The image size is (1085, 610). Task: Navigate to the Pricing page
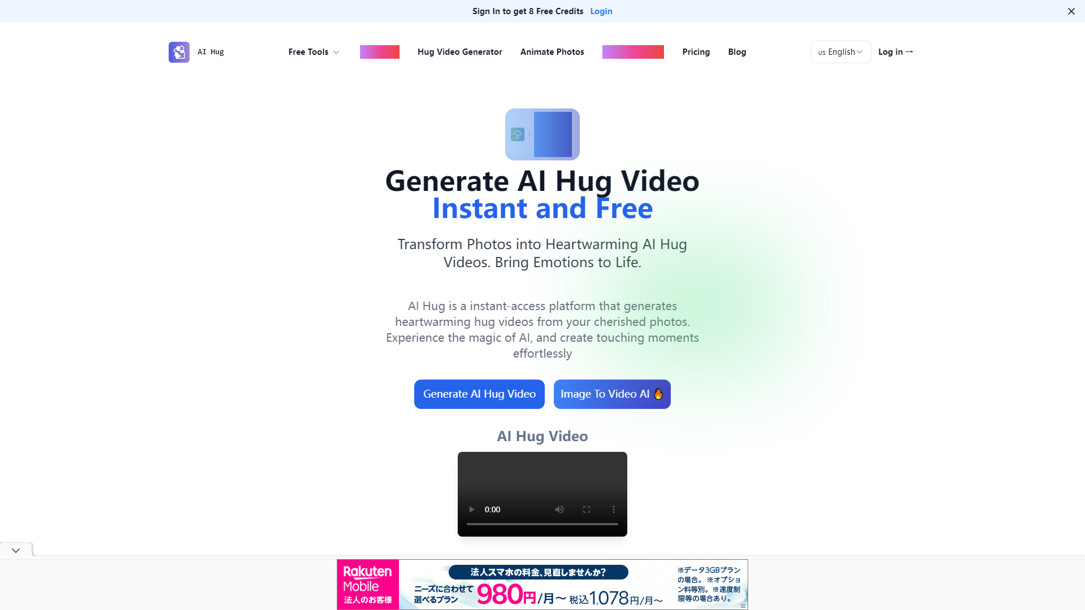click(696, 51)
